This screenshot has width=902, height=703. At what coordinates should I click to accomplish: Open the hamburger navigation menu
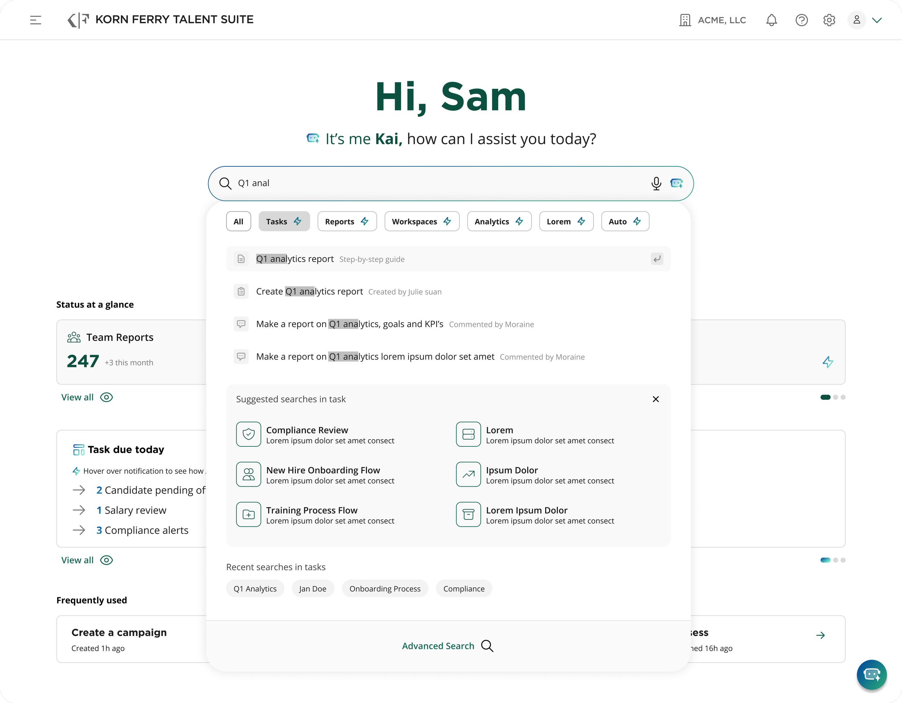(x=36, y=20)
